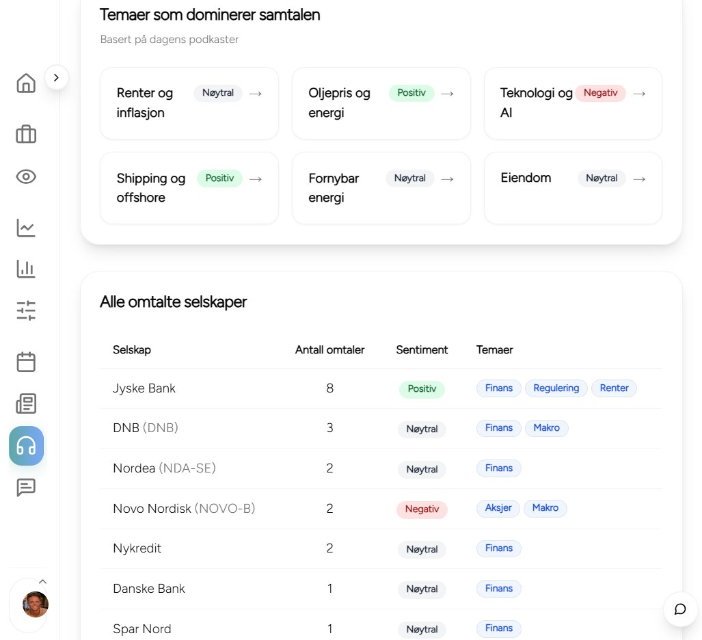The image size is (702, 640).
Task: Click the Nøytral sentiment badge for DNB
Action: coord(422,429)
